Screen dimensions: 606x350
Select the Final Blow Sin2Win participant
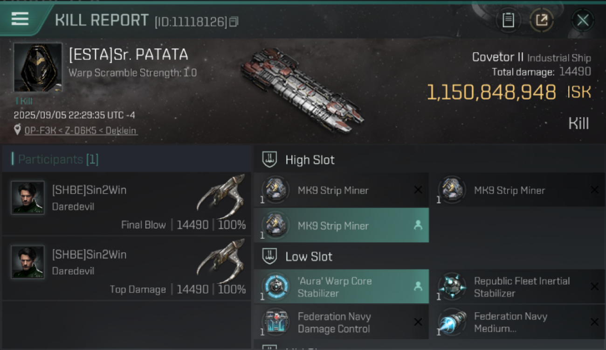(127, 204)
